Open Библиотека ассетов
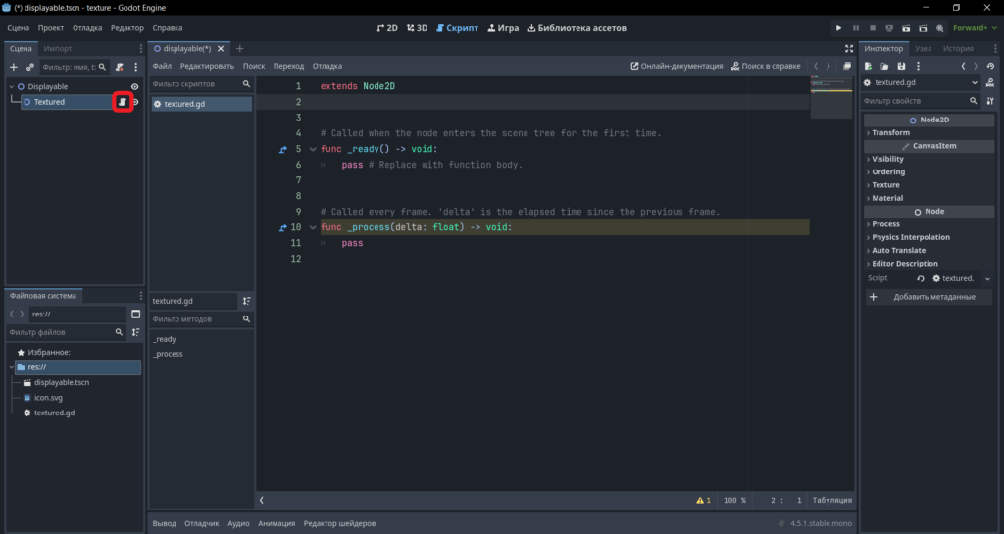1004x534 pixels. (x=577, y=28)
